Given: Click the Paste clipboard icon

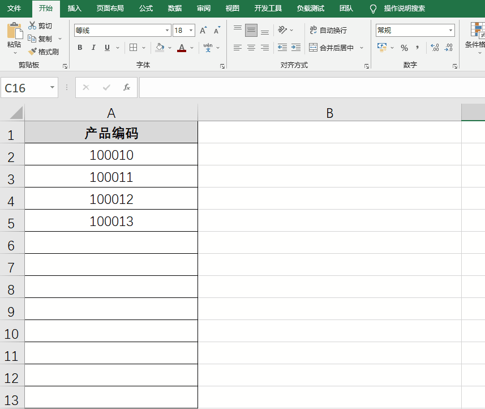Looking at the screenshot, I should click(x=14, y=31).
